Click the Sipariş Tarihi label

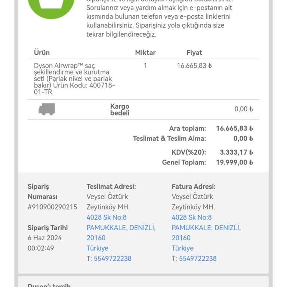click(x=47, y=228)
